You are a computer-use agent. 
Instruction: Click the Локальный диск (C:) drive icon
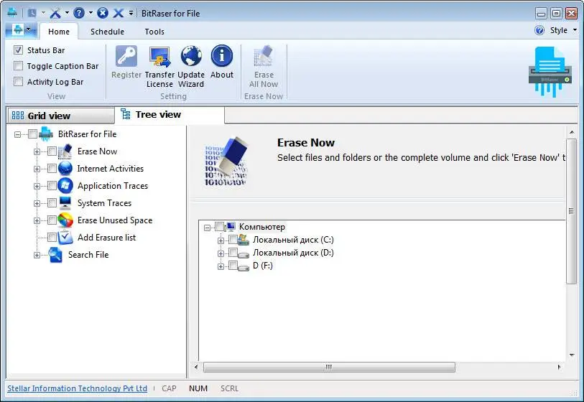click(x=244, y=240)
